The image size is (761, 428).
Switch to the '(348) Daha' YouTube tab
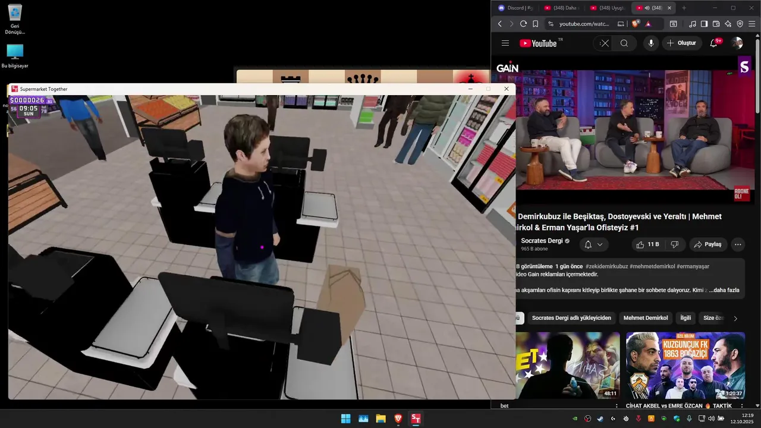[561, 8]
